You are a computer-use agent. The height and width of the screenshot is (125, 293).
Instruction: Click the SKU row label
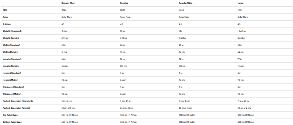(x=5, y=10)
